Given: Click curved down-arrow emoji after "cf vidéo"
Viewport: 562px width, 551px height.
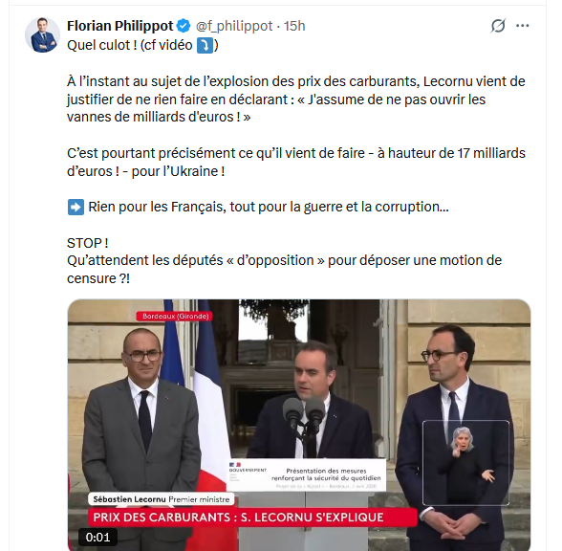Looking at the screenshot, I should pos(205,46).
